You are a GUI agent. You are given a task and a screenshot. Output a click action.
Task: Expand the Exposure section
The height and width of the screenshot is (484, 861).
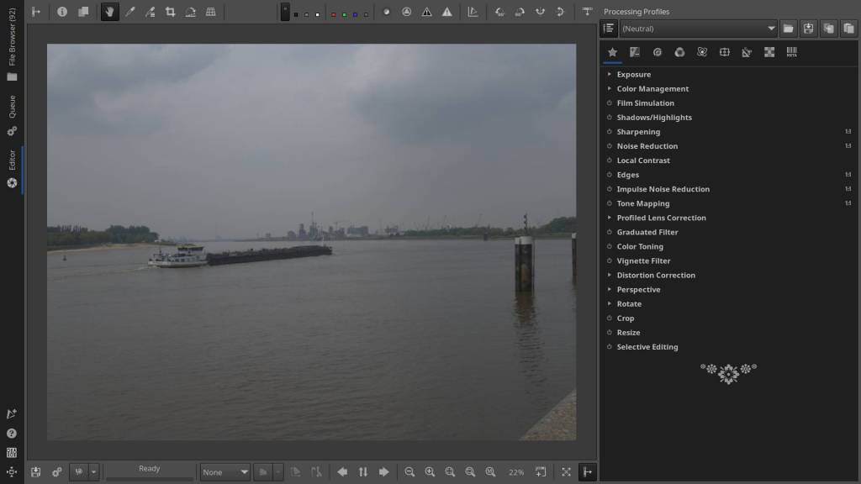coord(610,75)
